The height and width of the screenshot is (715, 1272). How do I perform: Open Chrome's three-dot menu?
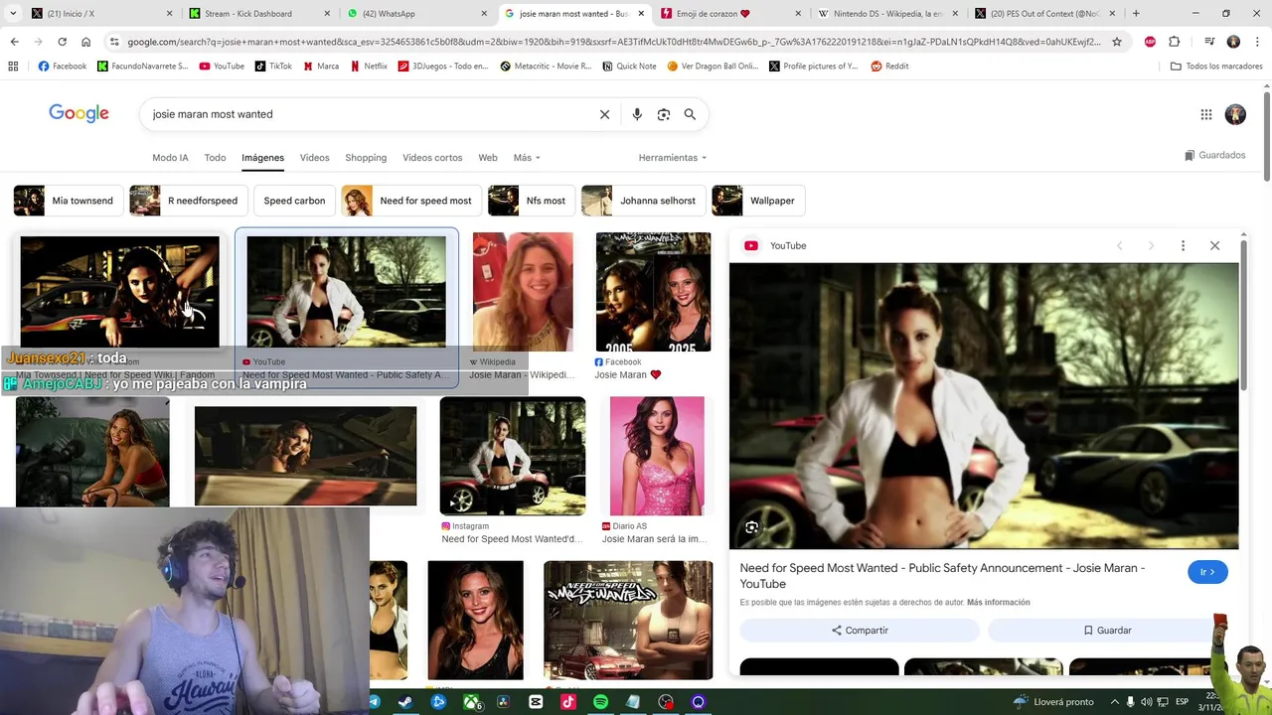click(x=1257, y=42)
